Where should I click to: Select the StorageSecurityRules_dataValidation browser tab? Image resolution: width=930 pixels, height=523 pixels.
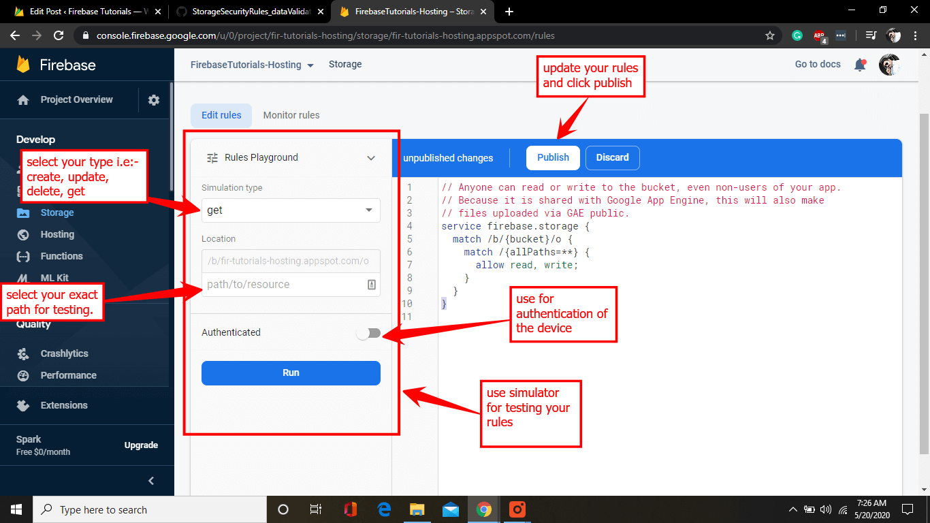tap(248, 12)
